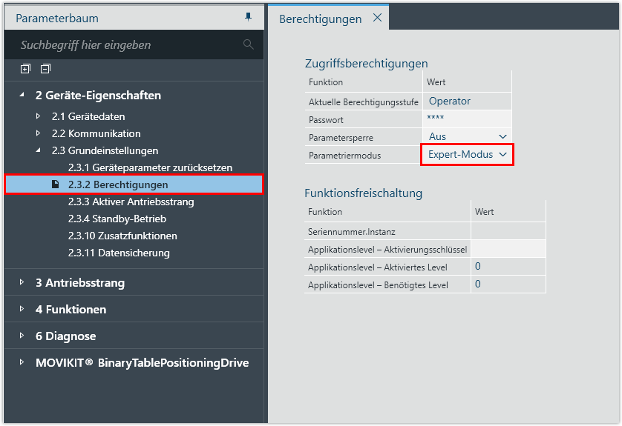622x426 pixels.
Task: Open the Parametriermodus dropdown
Action: (502, 154)
